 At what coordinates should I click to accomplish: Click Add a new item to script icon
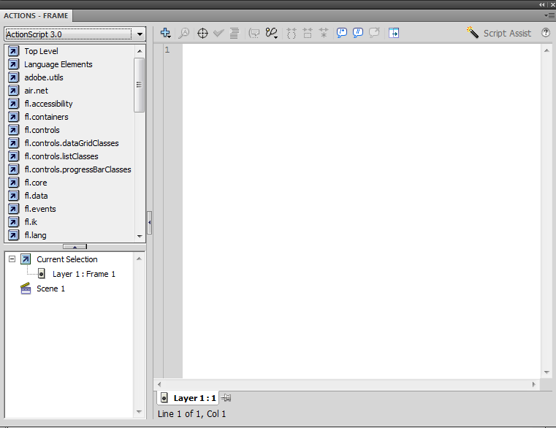(x=166, y=33)
